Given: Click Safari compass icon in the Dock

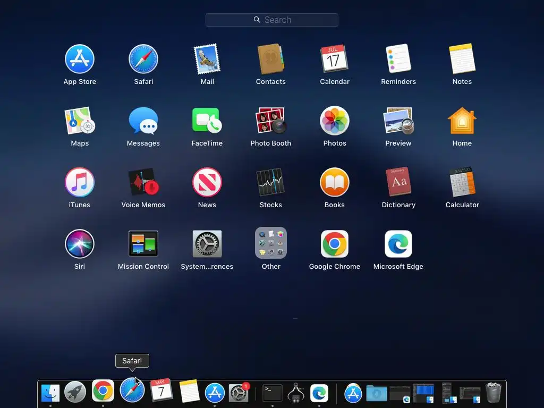Looking at the screenshot, I should coord(132,390).
